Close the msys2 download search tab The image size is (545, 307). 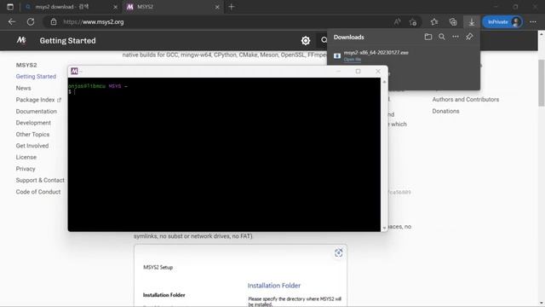116,7
